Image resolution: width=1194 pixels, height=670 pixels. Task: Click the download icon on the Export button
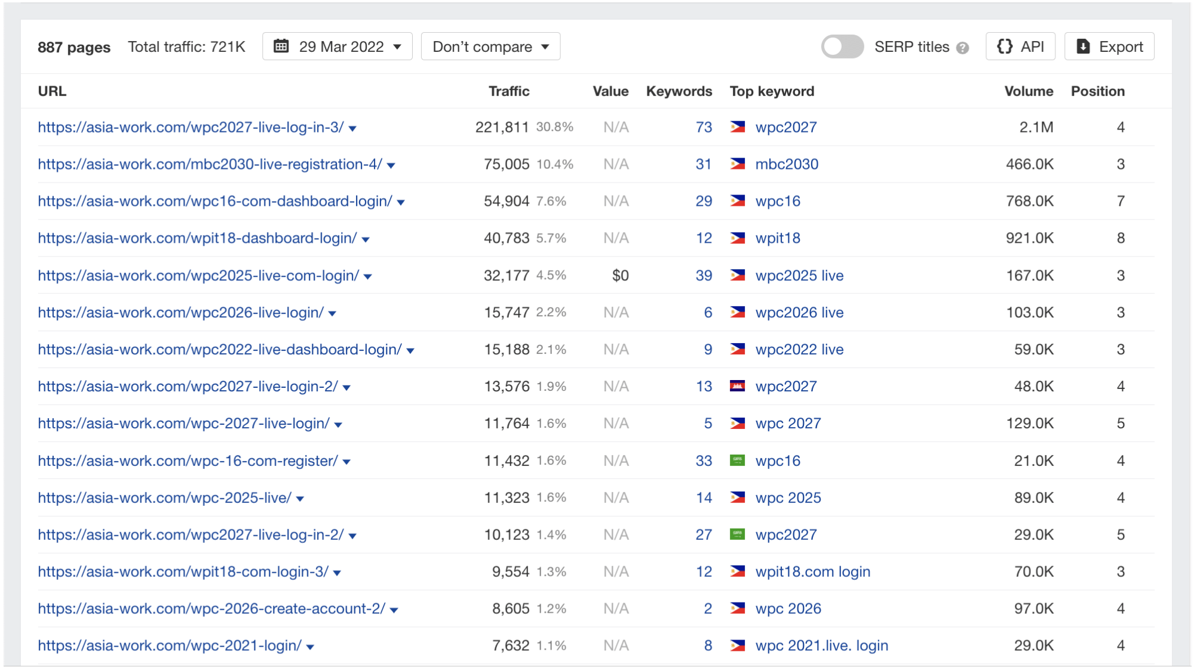pos(1082,46)
